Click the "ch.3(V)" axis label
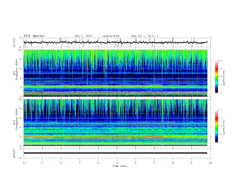The width and height of the screenshot is (237, 183). 14,153
